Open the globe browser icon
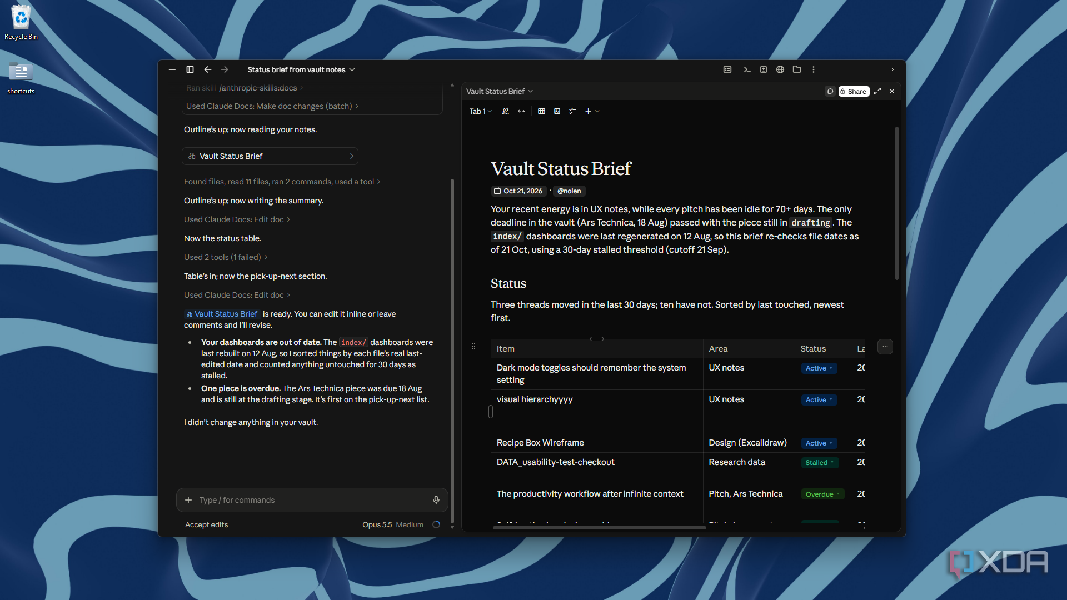1067x600 pixels. click(780, 69)
